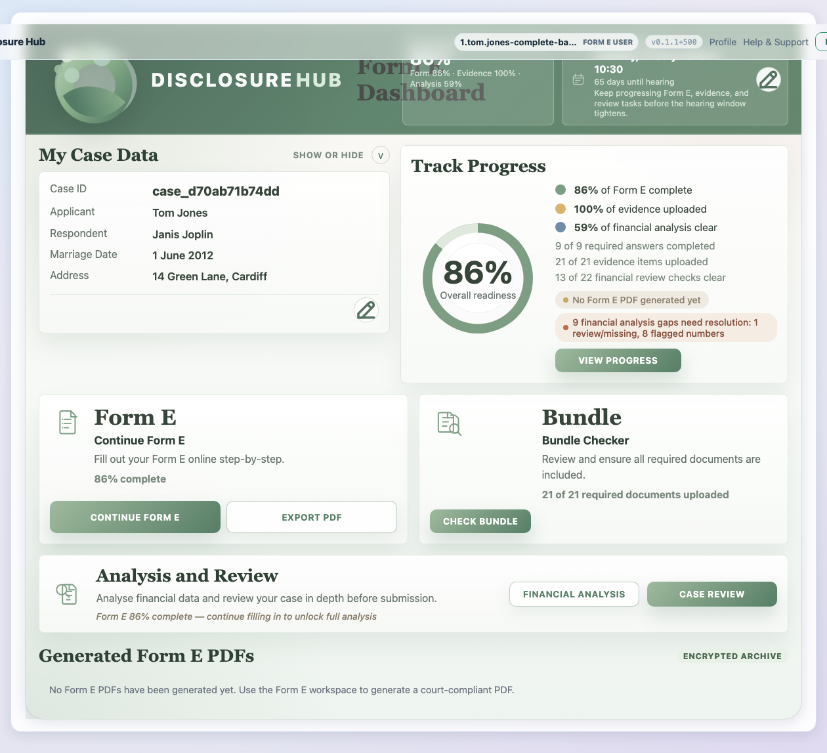This screenshot has width=827, height=753.
Task: Click address 14 Green Lane, Cardiff
Action: tap(209, 276)
